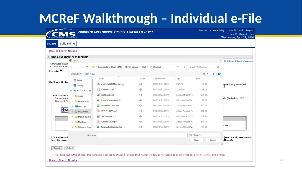This screenshot has width=302, height=169.
Task: Open MCReF Training folder in navigation pane
Action: coord(83,117)
